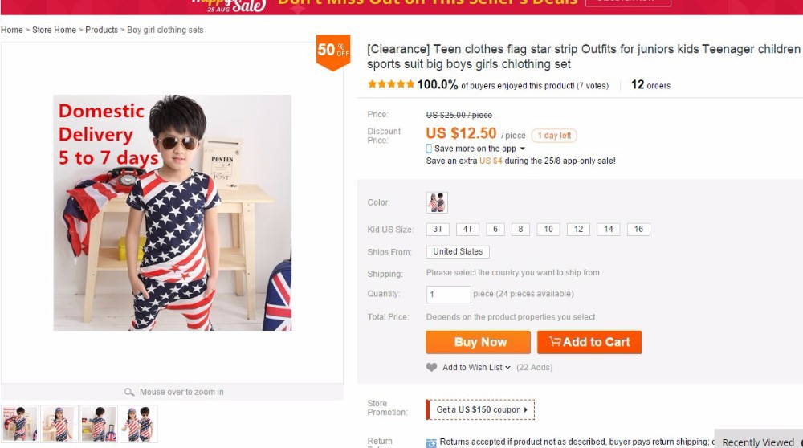Click the heart icon beside Add to Wish List
Screen dimensions: 803x448
(432, 368)
